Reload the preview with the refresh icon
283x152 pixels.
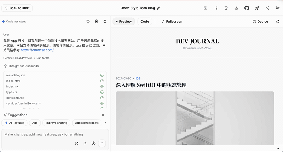pos(278,21)
